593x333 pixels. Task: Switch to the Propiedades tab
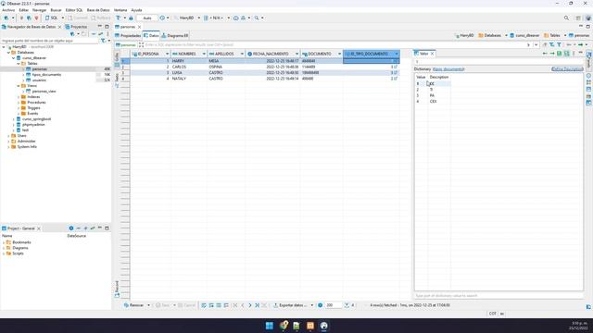(x=128, y=35)
